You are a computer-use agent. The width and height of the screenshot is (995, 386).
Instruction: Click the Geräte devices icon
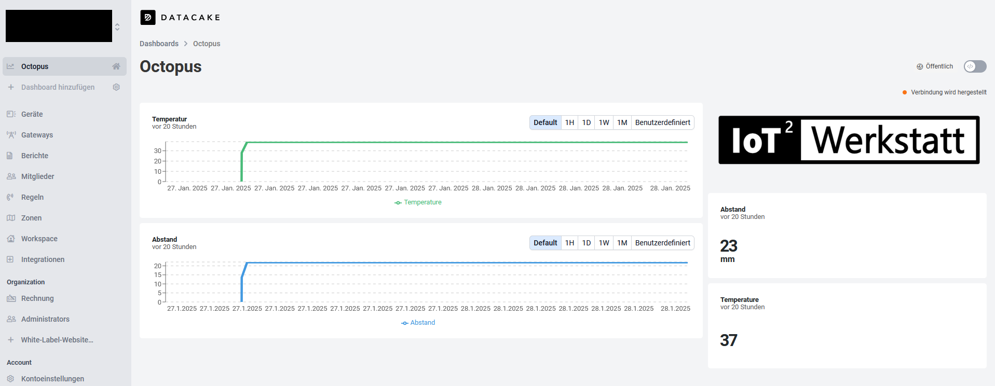pos(11,114)
